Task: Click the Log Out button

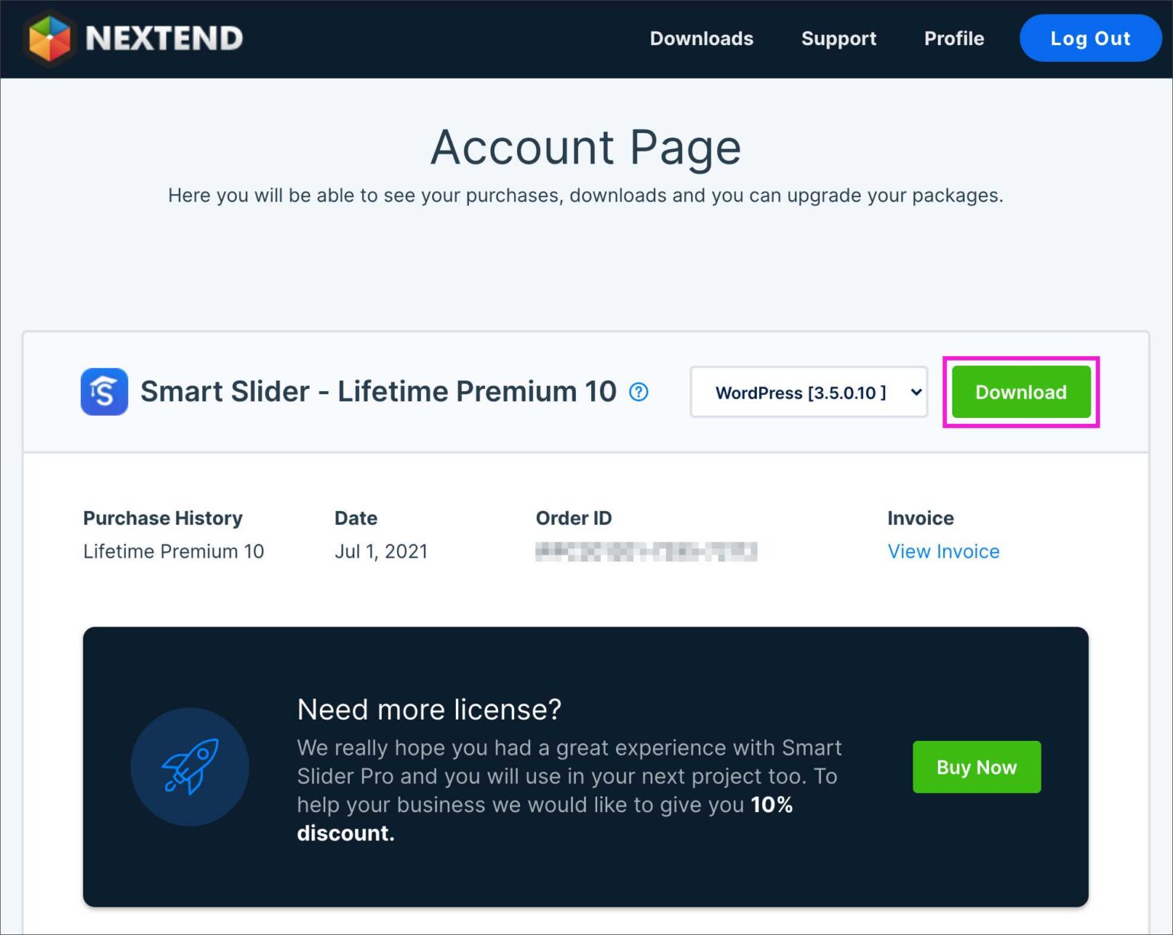Action: 1090,38
